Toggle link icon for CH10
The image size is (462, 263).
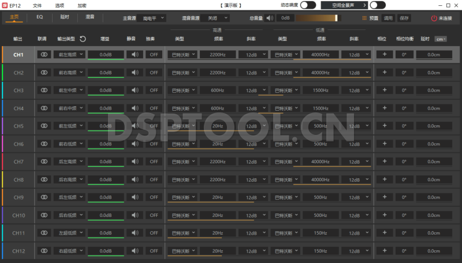pyautogui.click(x=44, y=215)
